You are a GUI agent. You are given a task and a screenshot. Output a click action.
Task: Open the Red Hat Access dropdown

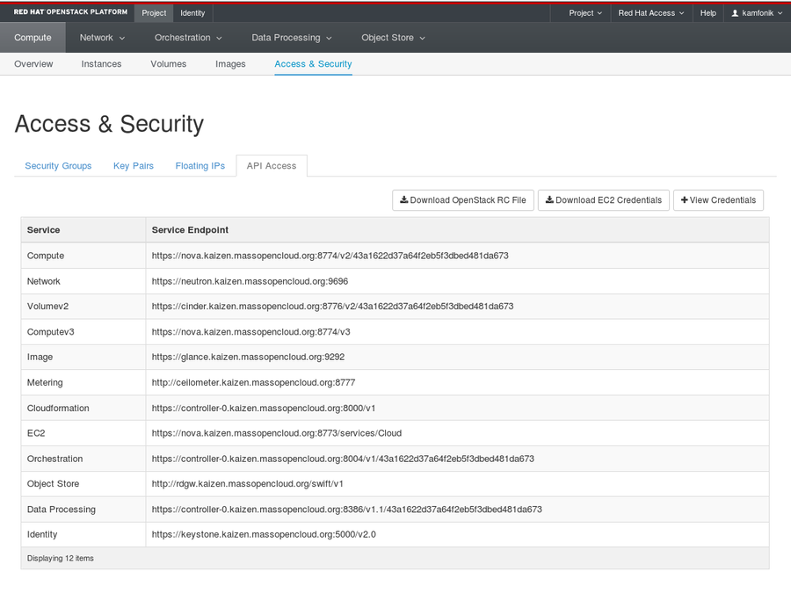click(x=651, y=13)
